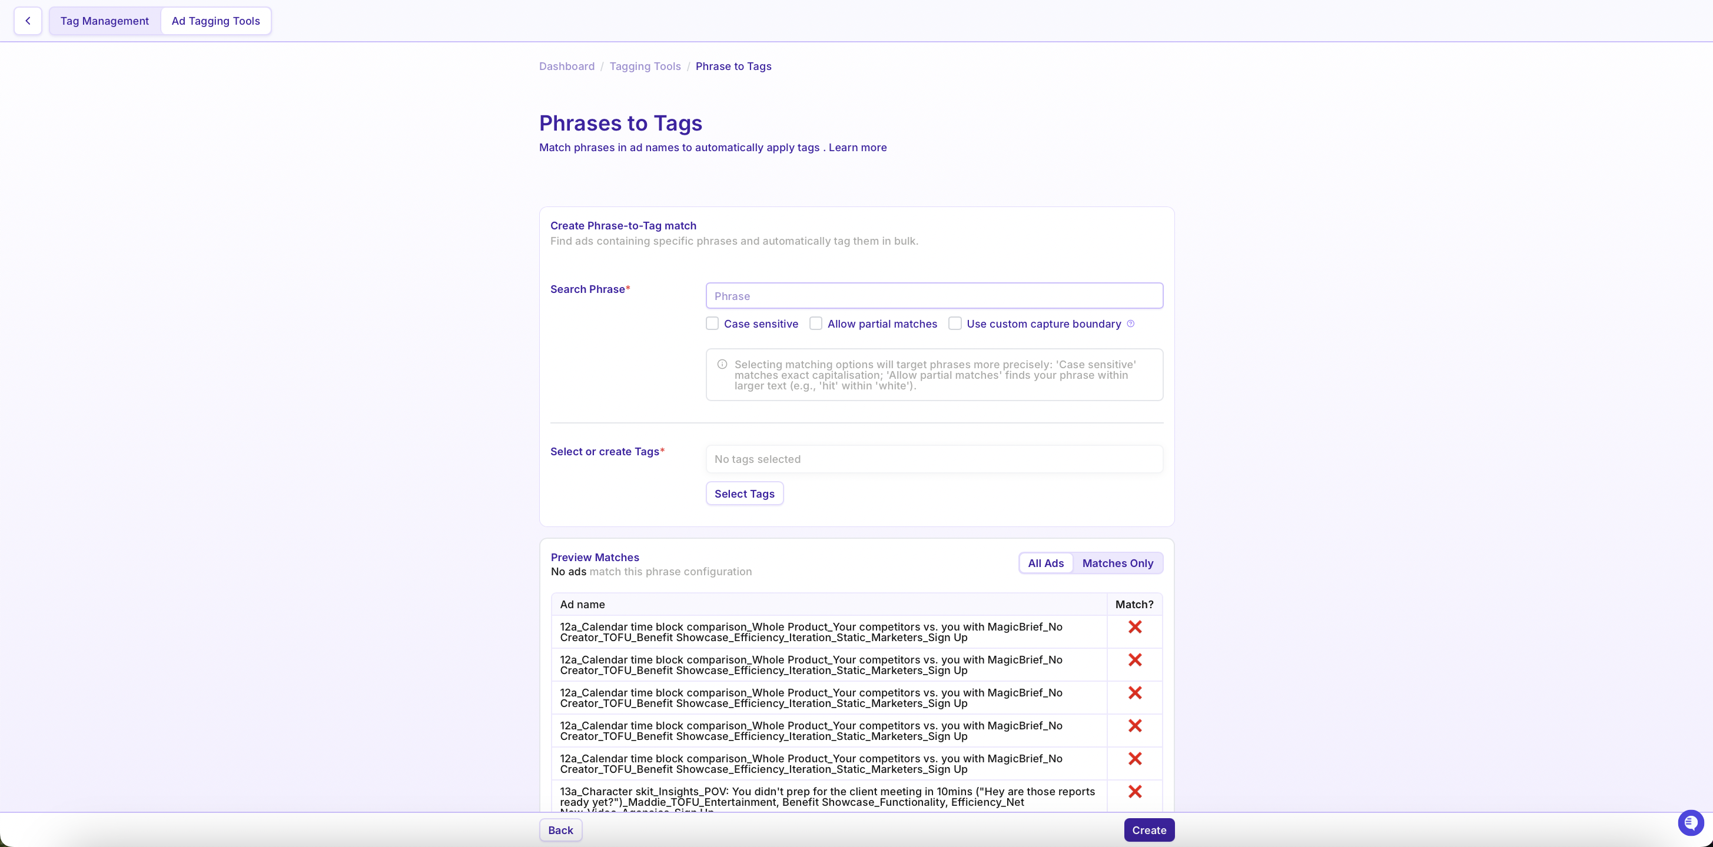Screen dimensions: 1713x847
Task: Click the red X for 13a_Character skit row
Action: 1135,791
